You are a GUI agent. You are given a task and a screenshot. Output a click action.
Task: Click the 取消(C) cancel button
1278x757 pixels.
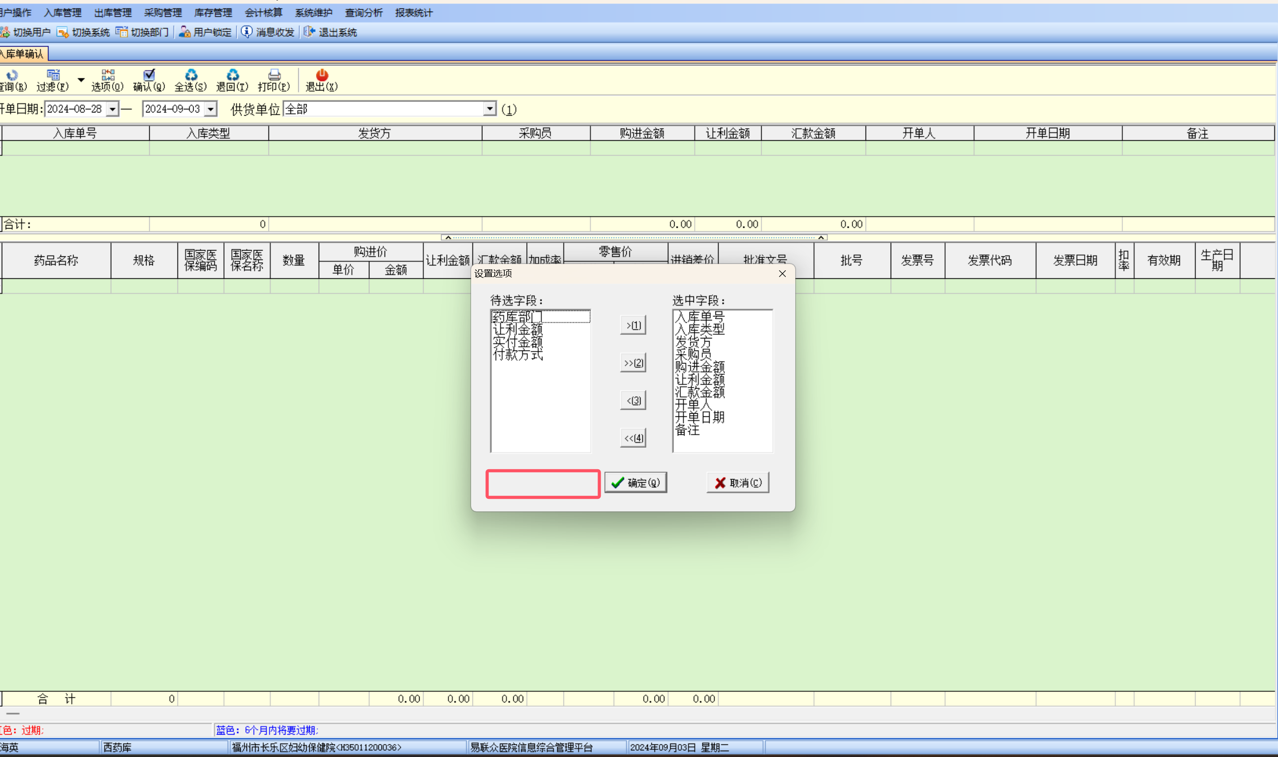pos(737,483)
